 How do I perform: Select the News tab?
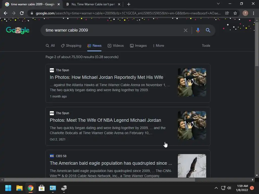tap(95, 45)
